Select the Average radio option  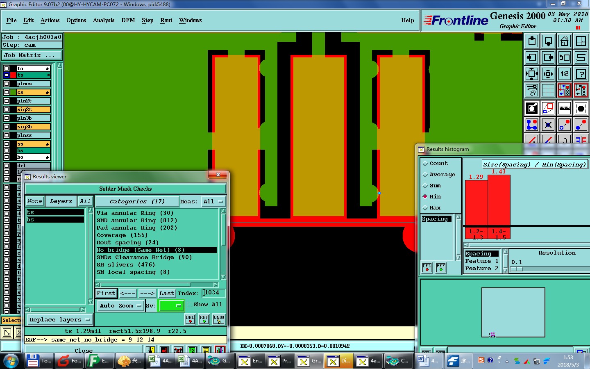coord(425,175)
